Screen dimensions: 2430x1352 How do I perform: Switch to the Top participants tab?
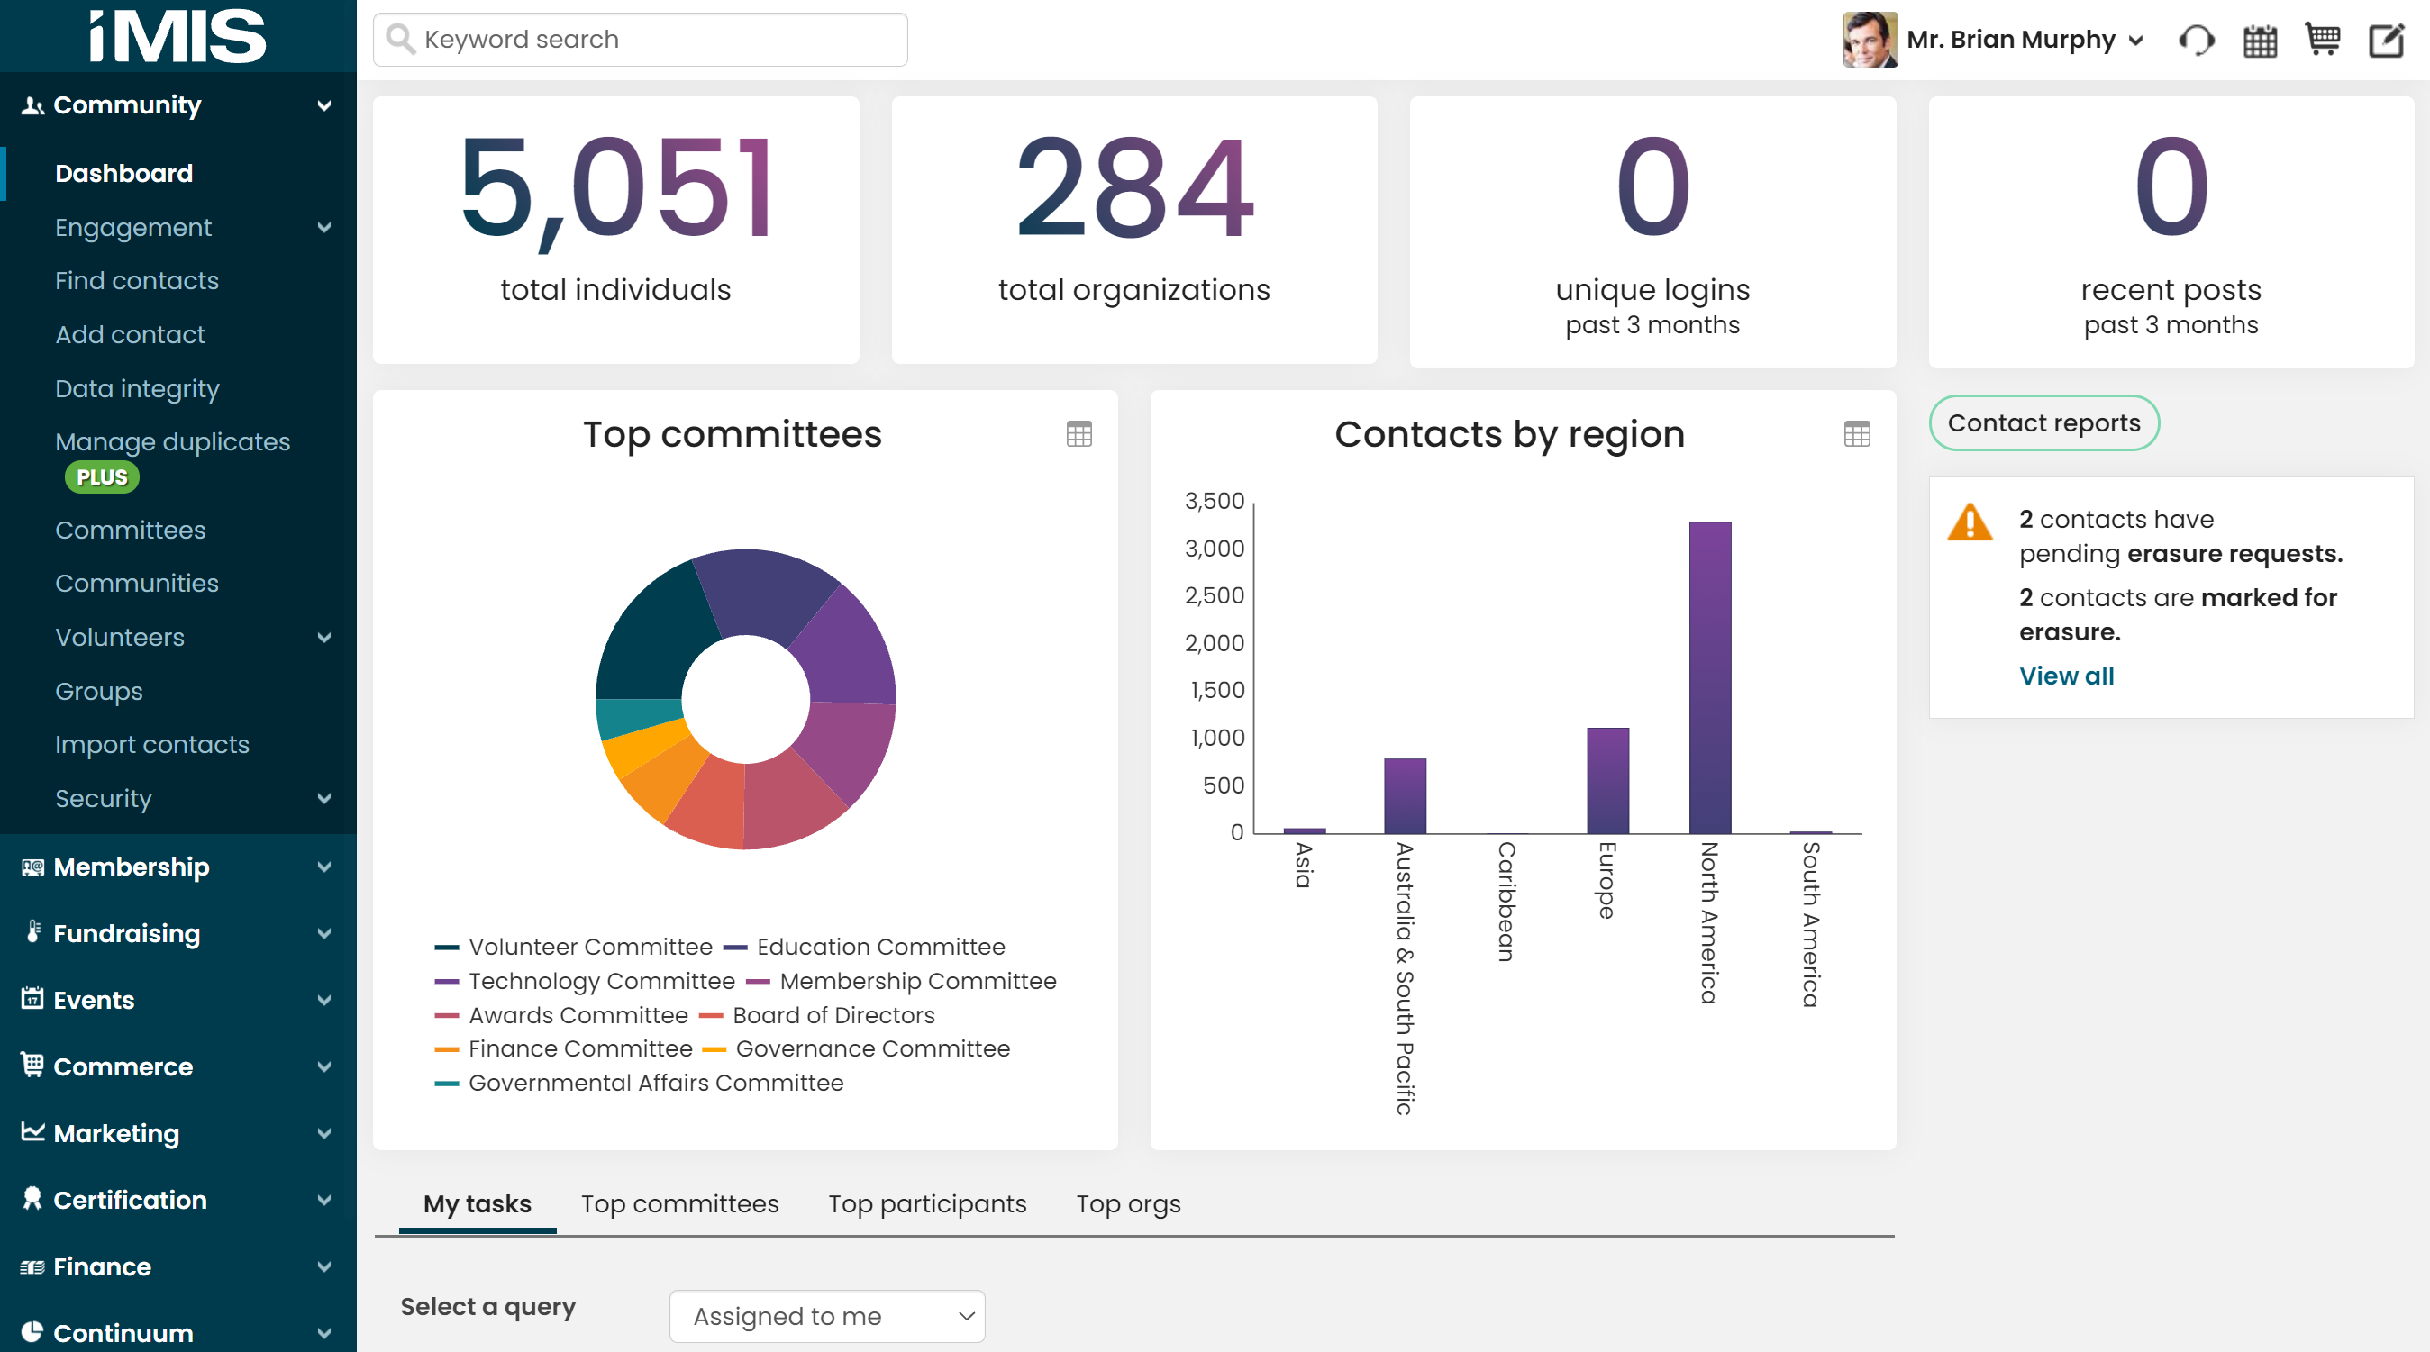927,1204
